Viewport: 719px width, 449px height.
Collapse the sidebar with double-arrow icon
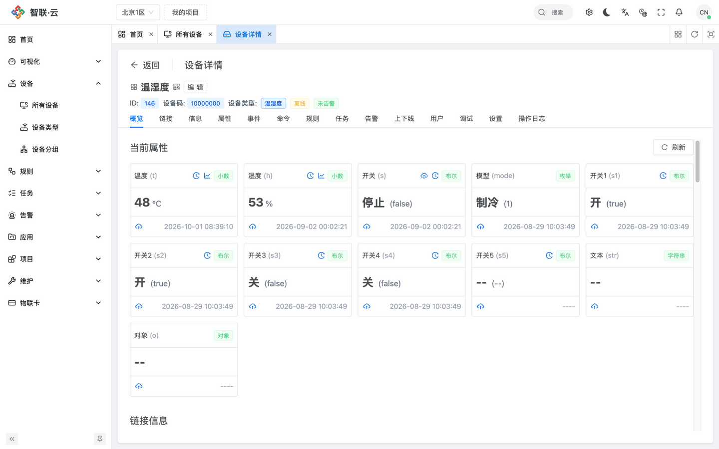click(x=12, y=439)
